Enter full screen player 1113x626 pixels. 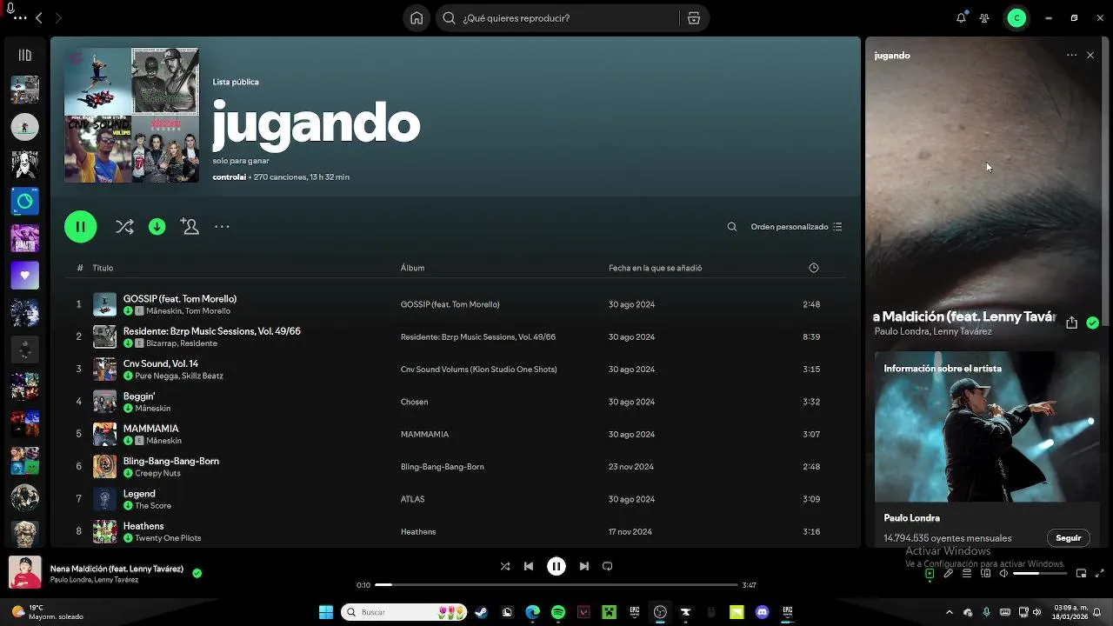pyautogui.click(x=1100, y=574)
